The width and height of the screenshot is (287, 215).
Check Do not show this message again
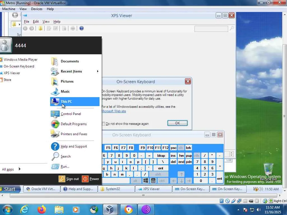tap(103, 124)
